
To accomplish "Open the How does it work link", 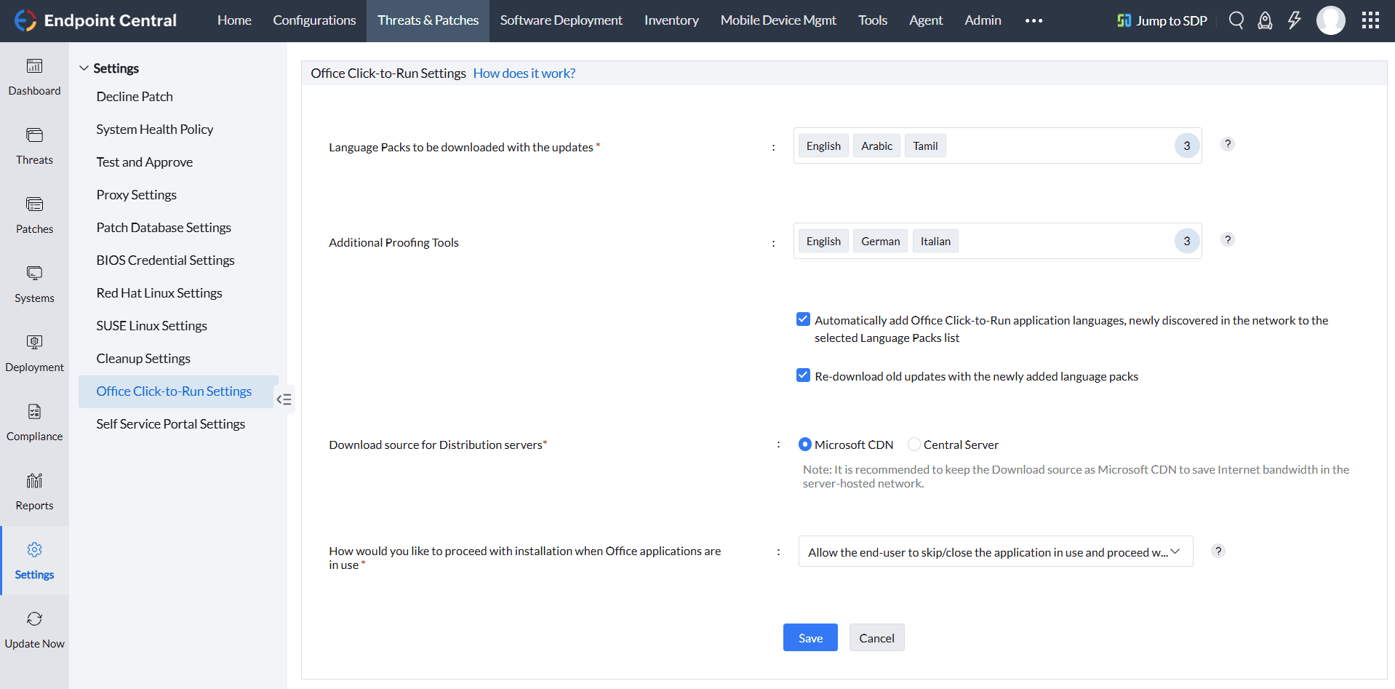I will (x=524, y=73).
